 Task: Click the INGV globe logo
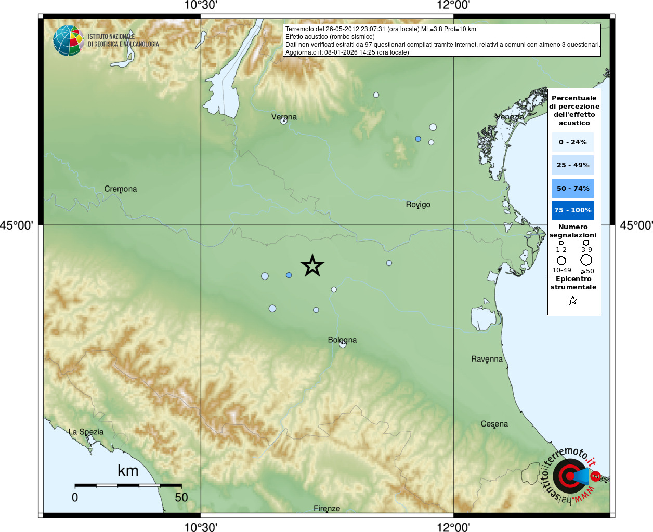(68, 41)
